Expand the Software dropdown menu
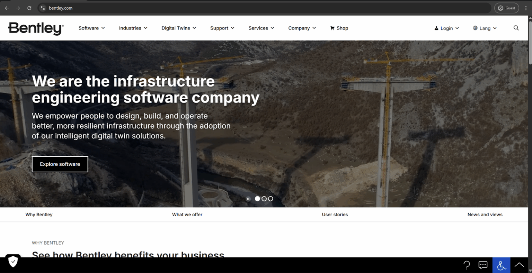 [x=91, y=28]
